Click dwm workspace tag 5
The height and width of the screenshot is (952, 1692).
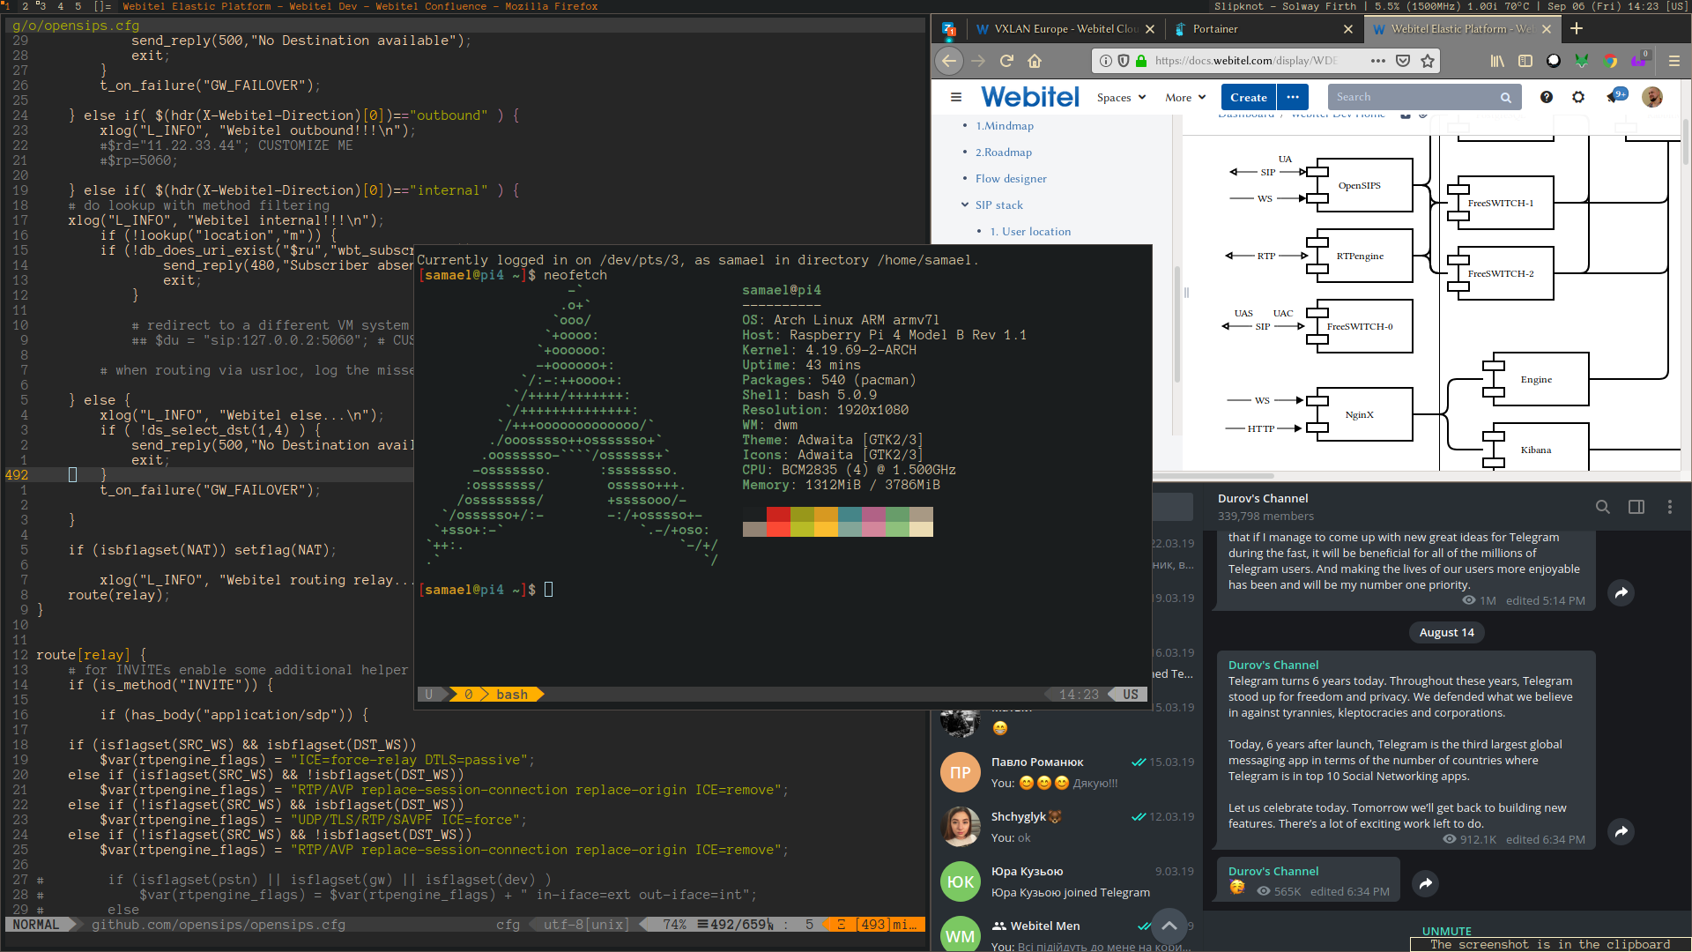(78, 6)
